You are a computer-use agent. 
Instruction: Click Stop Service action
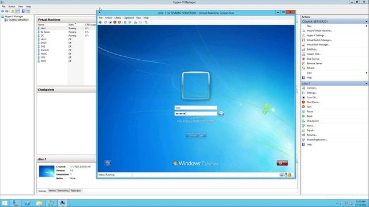coord(312,59)
